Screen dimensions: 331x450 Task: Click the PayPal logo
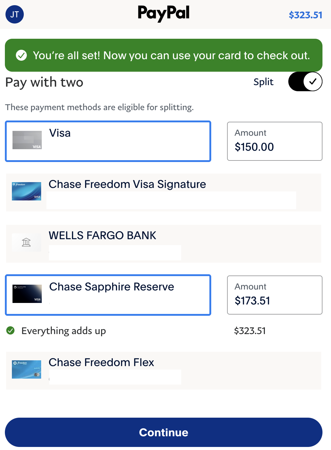click(164, 14)
